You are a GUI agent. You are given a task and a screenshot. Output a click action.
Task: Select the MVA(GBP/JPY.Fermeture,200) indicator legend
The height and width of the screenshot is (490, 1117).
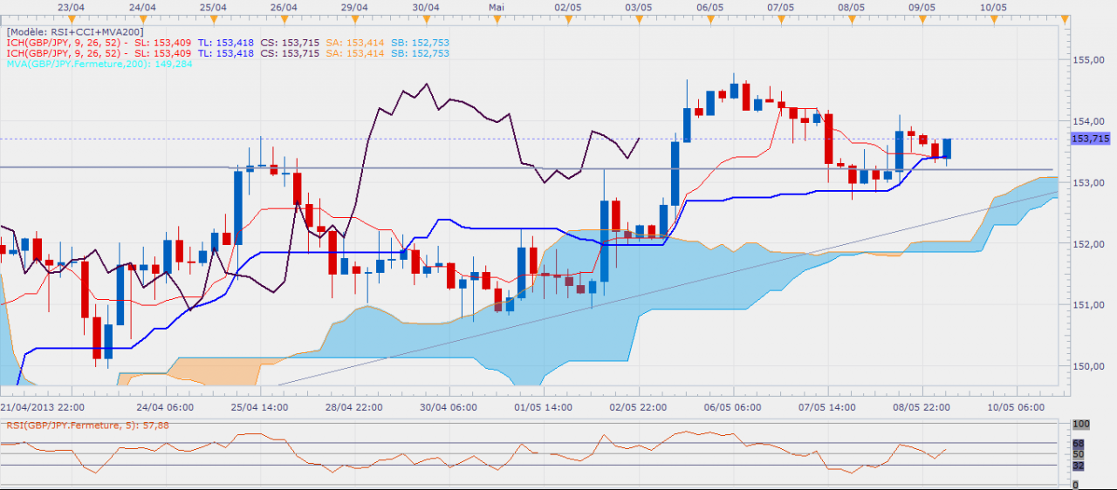point(99,64)
